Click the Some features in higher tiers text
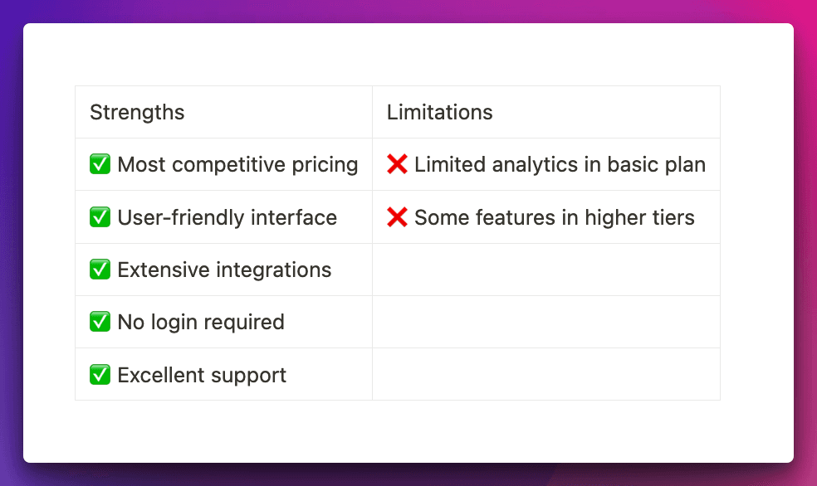Image resolution: width=817 pixels, height=486 pixels. pyautogui.click(x=554, y=217)
